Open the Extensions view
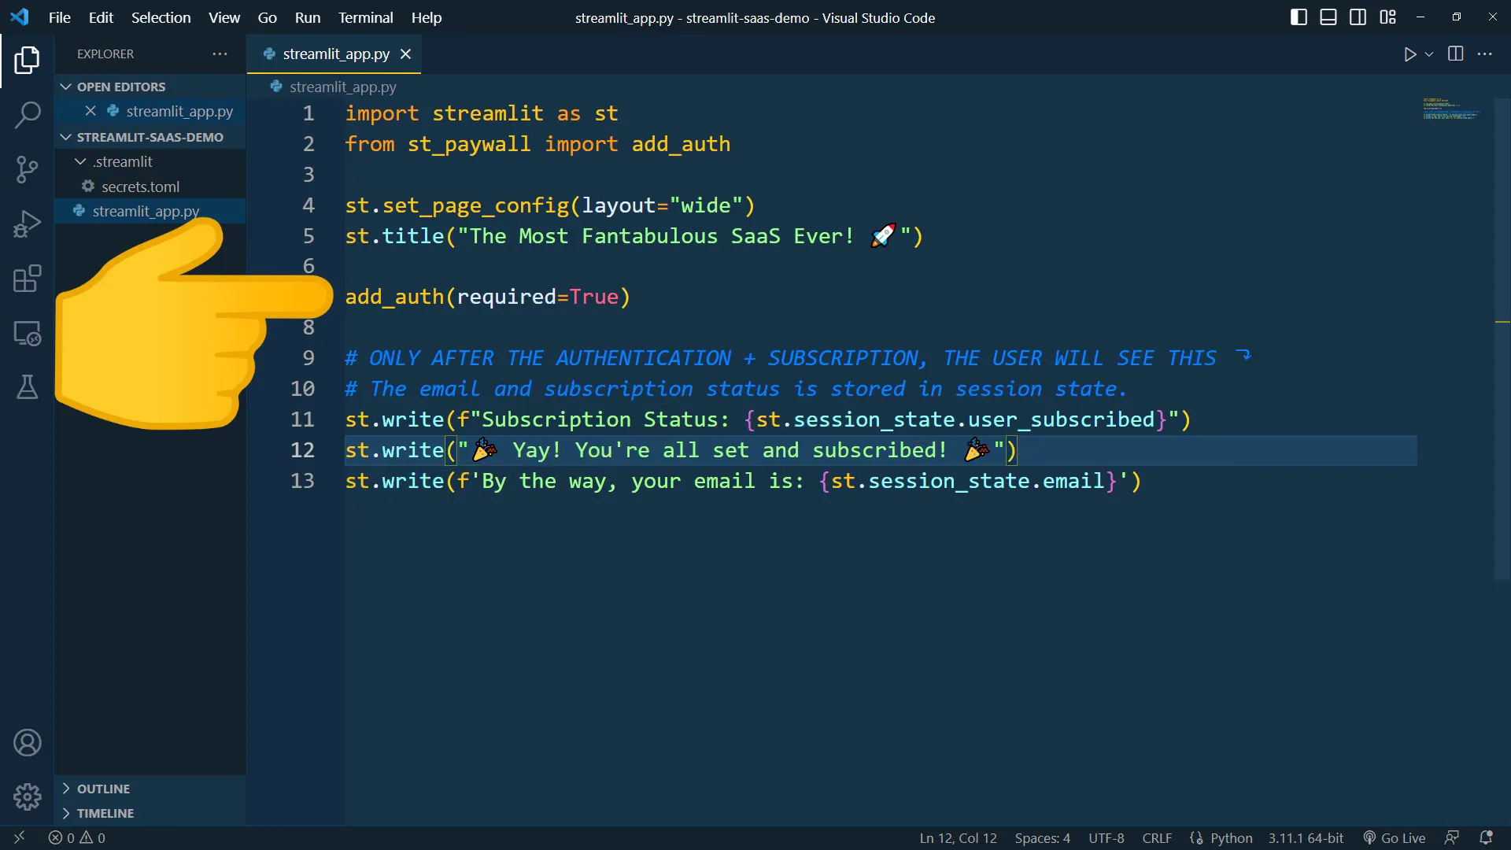This screenshot has width=1511, height=850. 28,279
